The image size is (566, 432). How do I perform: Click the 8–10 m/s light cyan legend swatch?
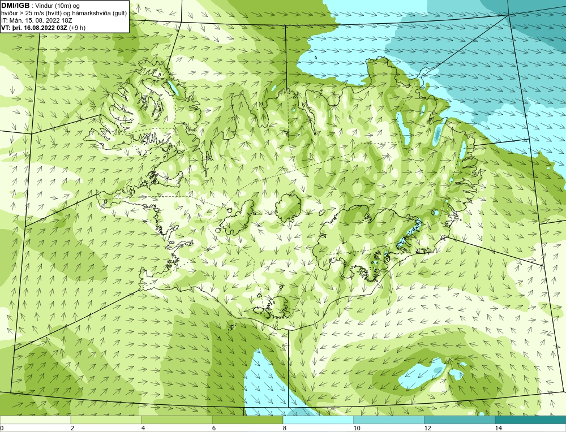tap(318, 420)
